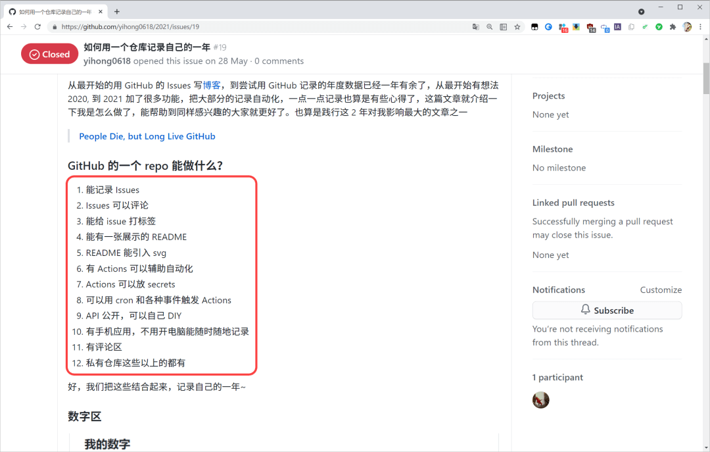Click list item '私有仓库这些以上的都有'
Image resolution: width=710 pixels, height=452 pixels.
tap(136, 363)
